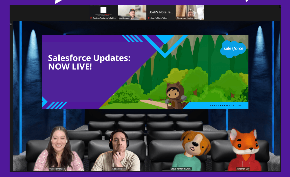The height and width of the screenshot is (177, 290).
Task: Click the Eddie Patzsch name label
Action: 119,169
